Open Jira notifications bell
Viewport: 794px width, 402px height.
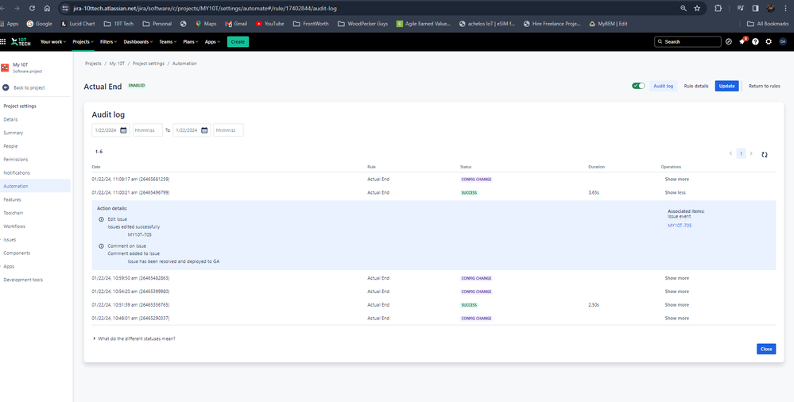pyautogui.click(x=742, y=41)
